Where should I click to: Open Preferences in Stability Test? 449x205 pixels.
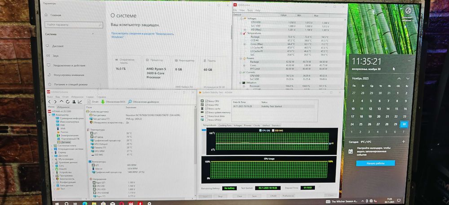point(288,196)
